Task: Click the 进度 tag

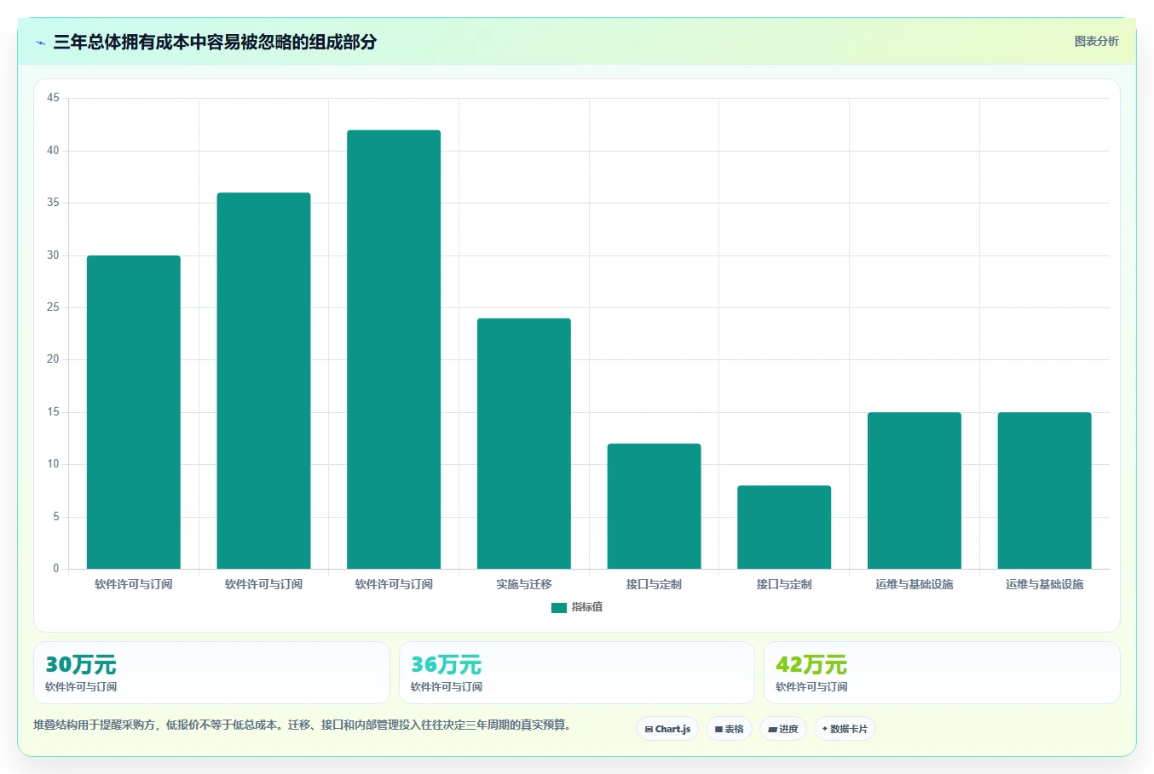Action: click(782, 729)
